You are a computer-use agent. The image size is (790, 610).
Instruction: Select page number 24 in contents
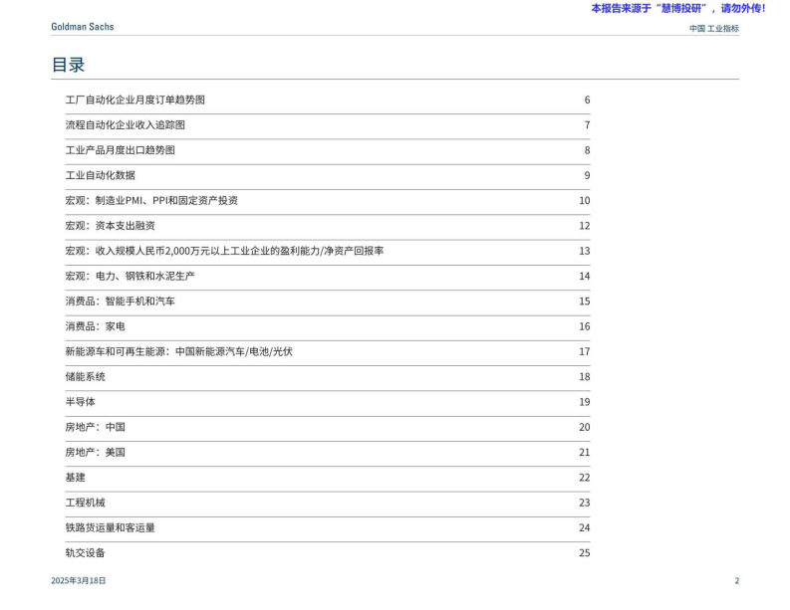[585, 527]
